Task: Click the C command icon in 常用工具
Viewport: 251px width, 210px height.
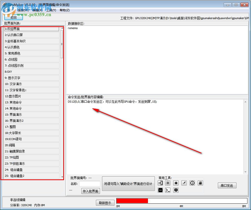Action: click(176, 190)
